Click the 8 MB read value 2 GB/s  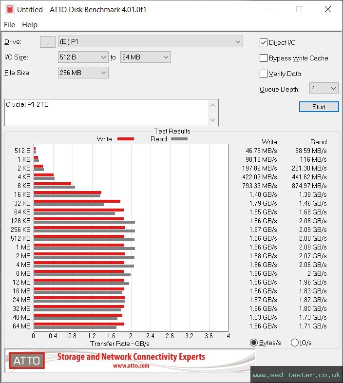click(317, 273)
